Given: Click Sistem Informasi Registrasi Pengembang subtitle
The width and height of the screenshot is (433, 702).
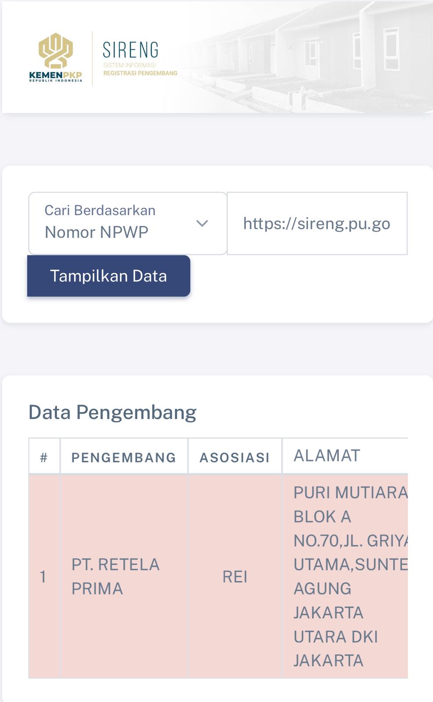Looking at the screenshot, I should point(140,69).
